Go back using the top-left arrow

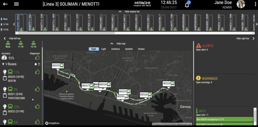(5, 4)
